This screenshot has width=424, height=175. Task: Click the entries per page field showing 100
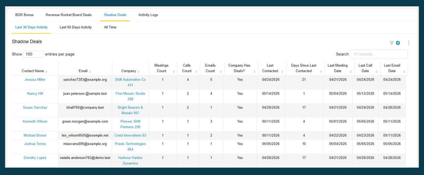(x=34, y=54)
